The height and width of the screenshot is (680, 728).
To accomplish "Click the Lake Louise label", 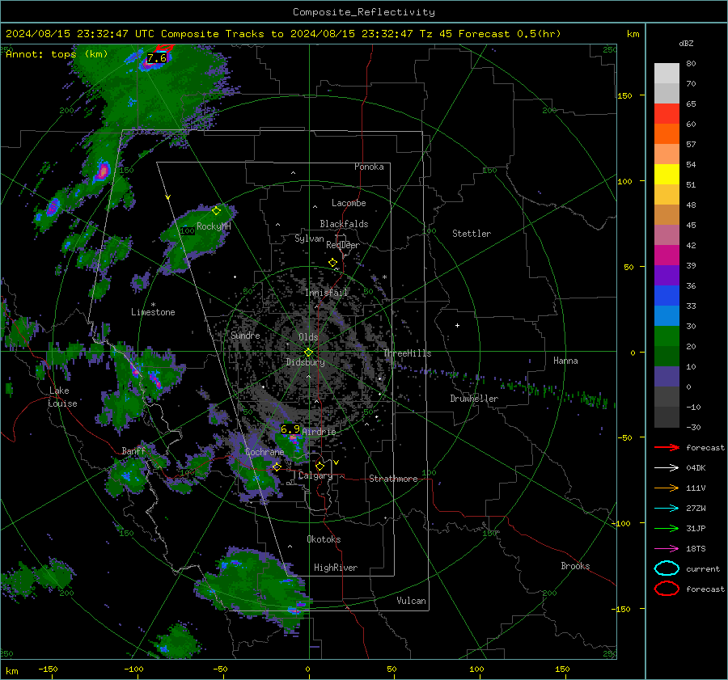I will 62,397.
